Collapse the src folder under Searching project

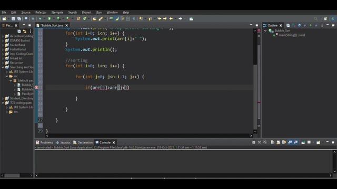click(7, 76)
